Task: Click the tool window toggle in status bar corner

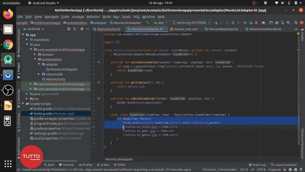Action: (19, 170)
